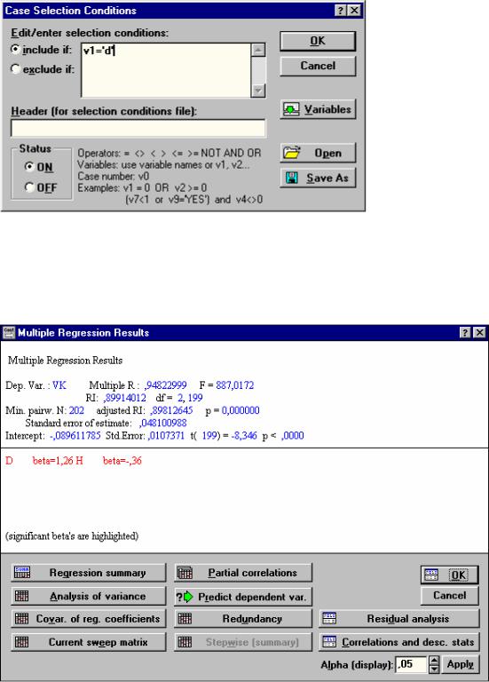Decrease Alpha with the down spinner

(434, 669)
